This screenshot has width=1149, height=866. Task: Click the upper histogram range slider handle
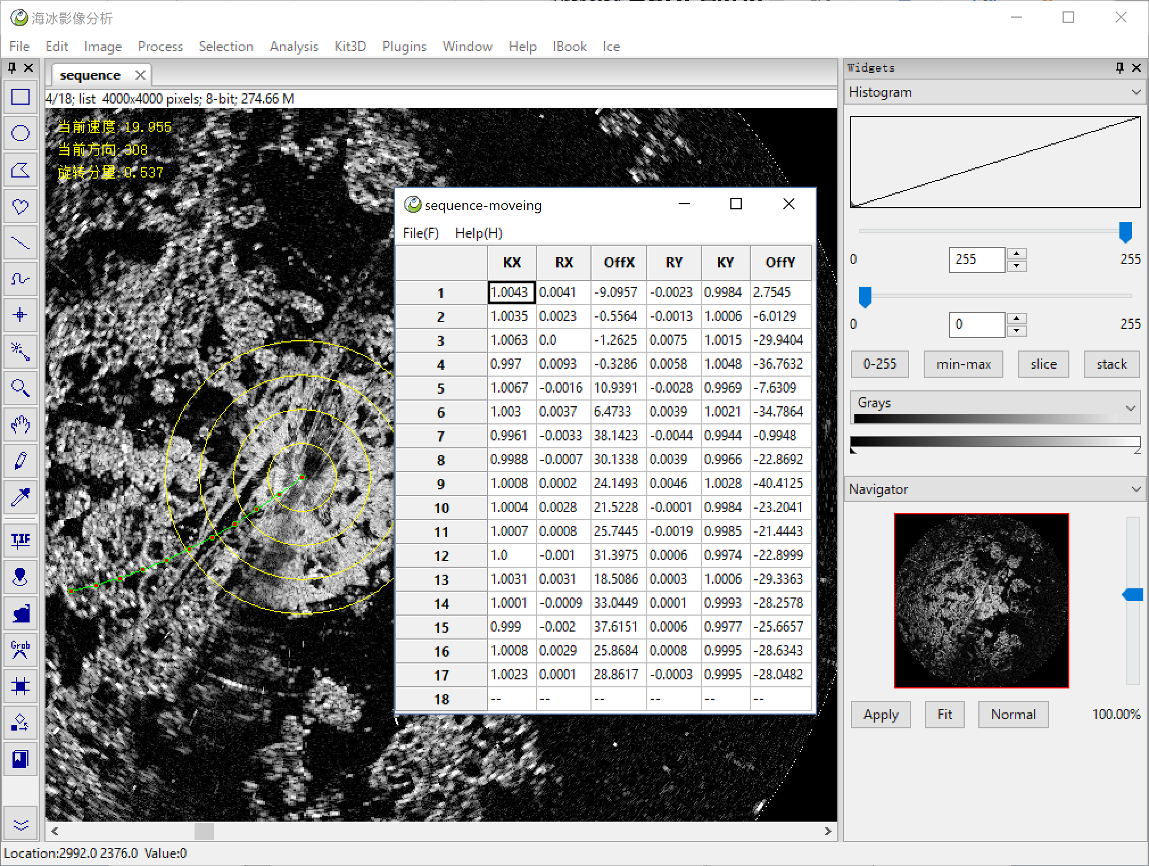1125,232
